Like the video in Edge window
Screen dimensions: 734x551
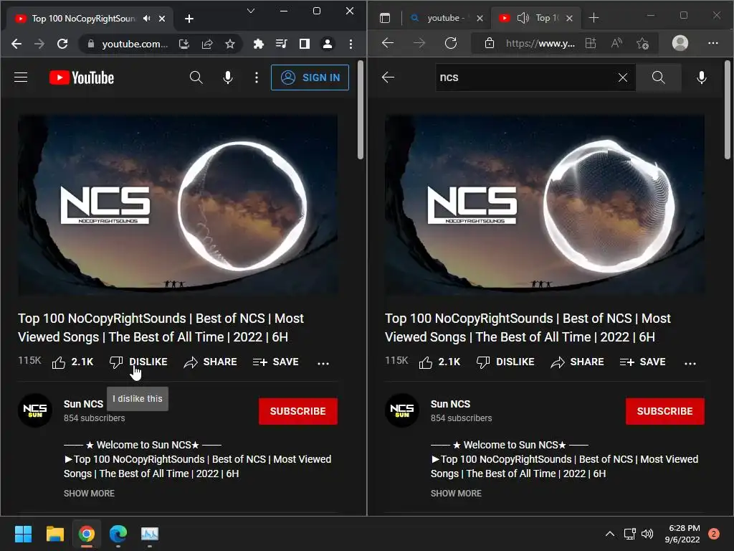(x=439, y=362)
